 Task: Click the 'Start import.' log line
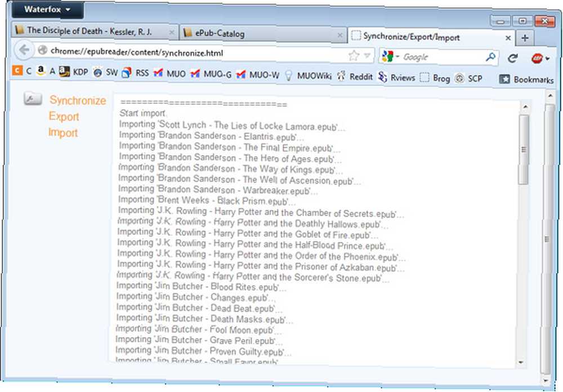pos(142,113)
